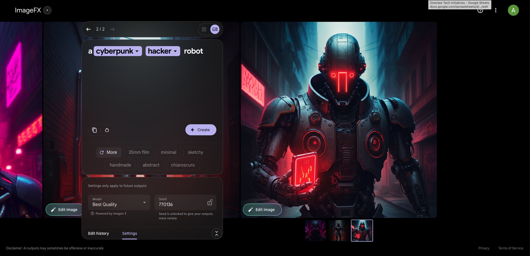The image size is (530, 256).
Task: Load more style suggestions
Action: [109, 152]
